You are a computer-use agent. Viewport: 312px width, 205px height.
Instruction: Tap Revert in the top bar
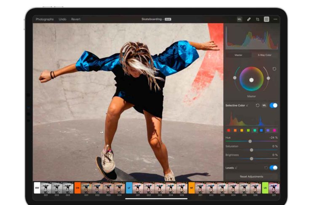(76, 19)
